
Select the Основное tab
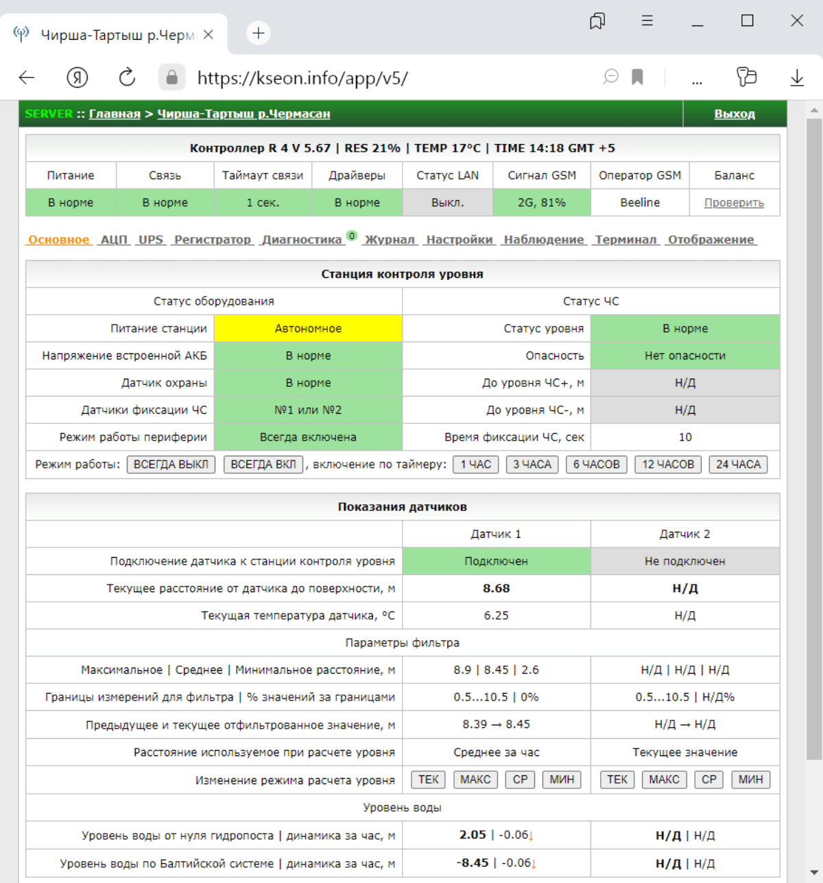tap(59, 239)
